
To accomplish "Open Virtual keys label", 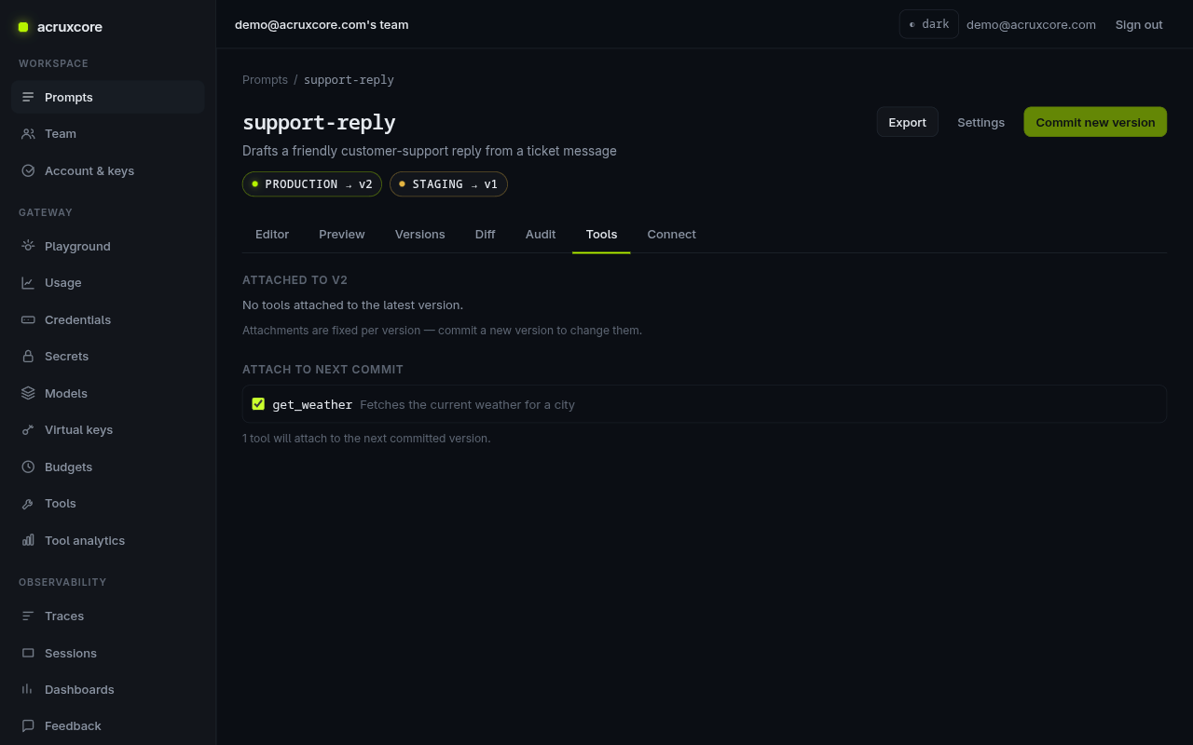I will tap(78, 430).
